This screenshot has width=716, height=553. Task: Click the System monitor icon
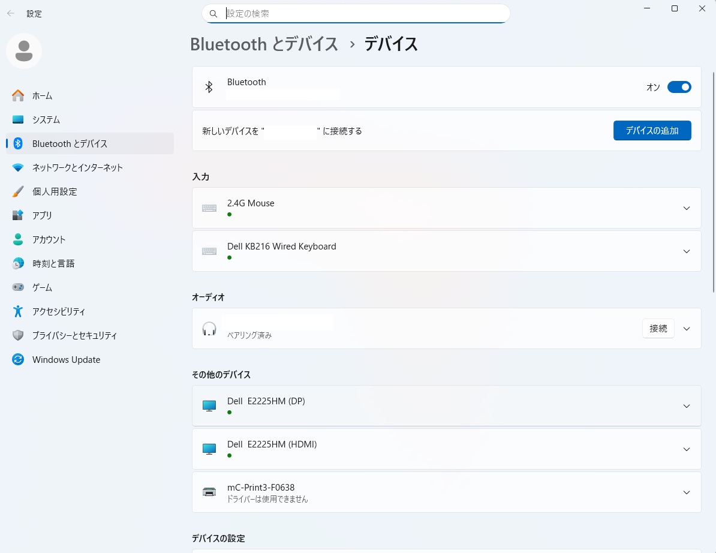pyautogui.click(x=18, y=119)
